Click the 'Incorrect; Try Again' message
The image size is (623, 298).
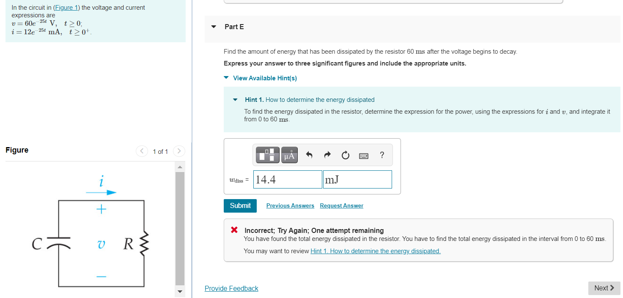(314, 231)
